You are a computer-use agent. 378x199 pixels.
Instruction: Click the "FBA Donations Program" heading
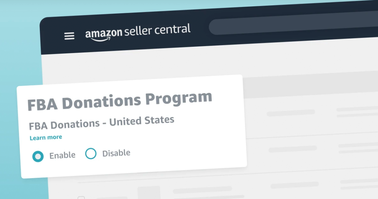click(x=119, y=101)
